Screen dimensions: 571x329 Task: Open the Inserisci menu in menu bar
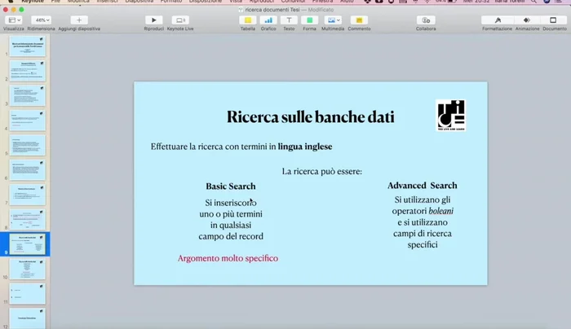107,2
